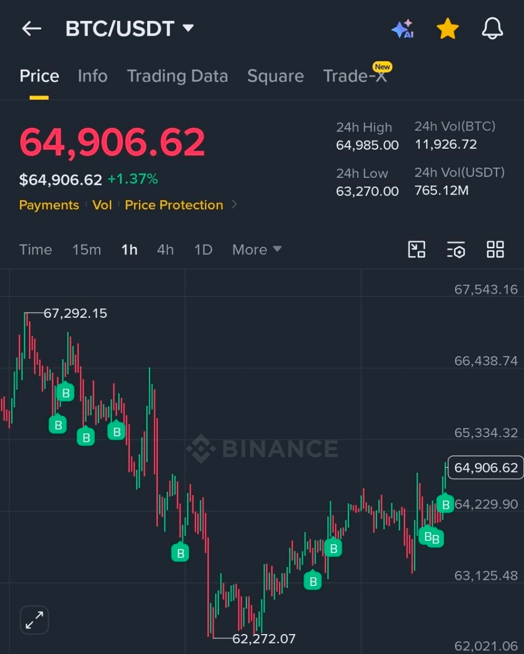The height and width of the screenshot is (654, 524).
Task: Click the 64,906.62 current price tag on axis
Action: click(x=486, y=468)
